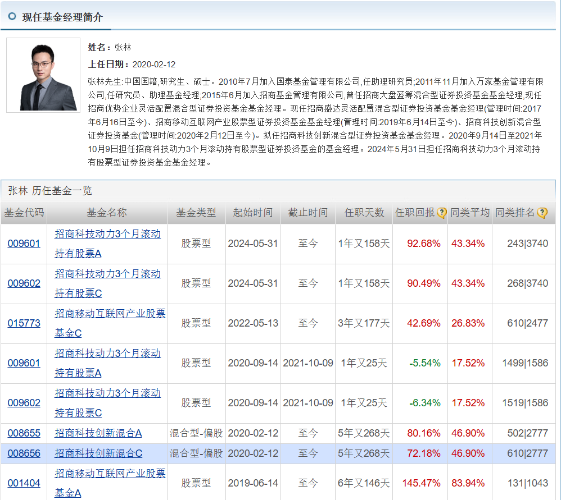Image resolution: width=561 pixels, height=500 pixels.
Task: Click the 任职天数 column header
Action: 364,213
